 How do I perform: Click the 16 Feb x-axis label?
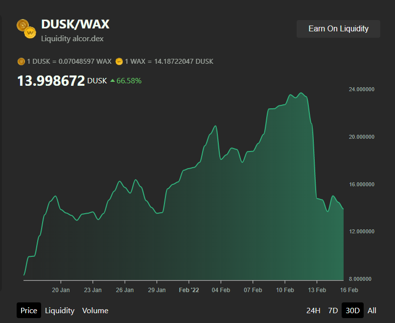(349, 290)
